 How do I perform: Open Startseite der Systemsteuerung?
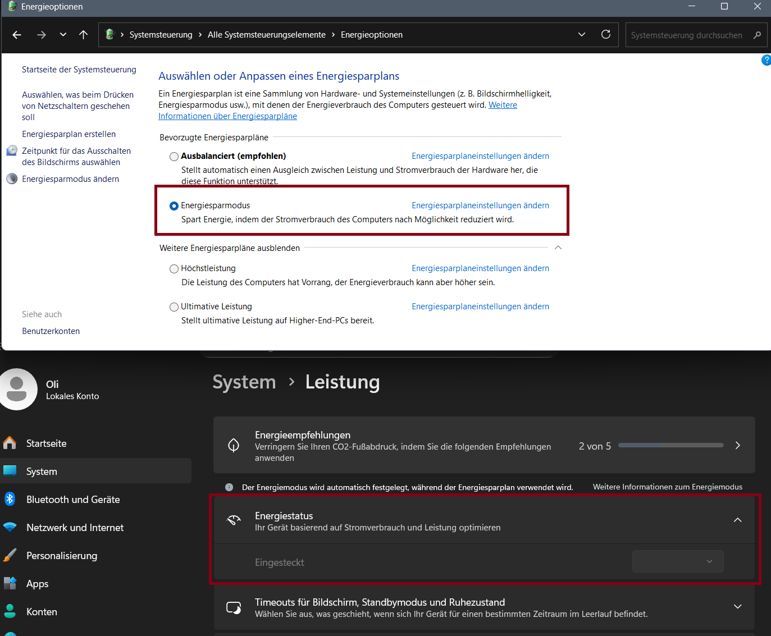click(x=79, y=70)
